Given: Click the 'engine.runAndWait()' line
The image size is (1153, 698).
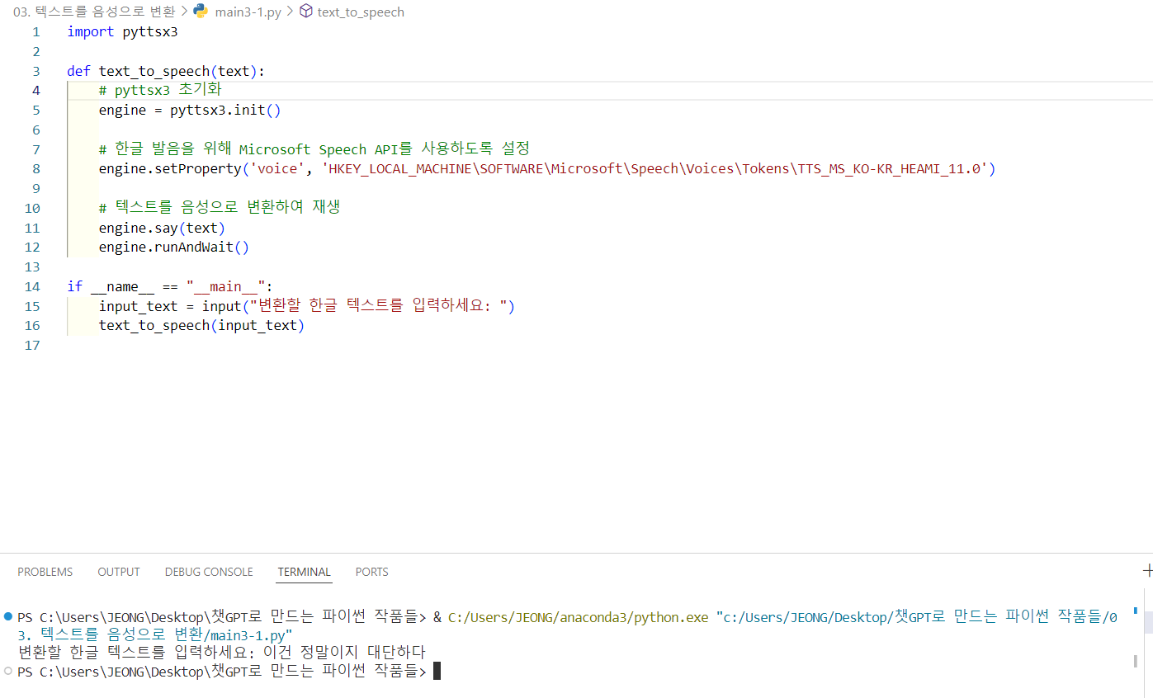Looking at the screenshot, I should 173,247.
